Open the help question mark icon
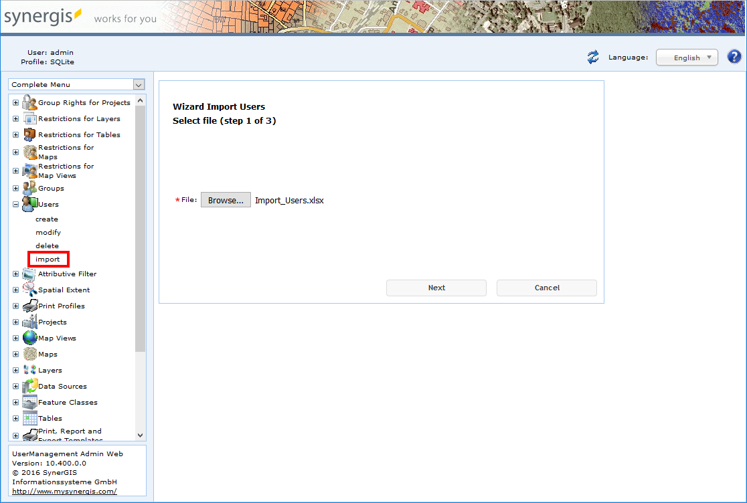 tap(734, 56)
